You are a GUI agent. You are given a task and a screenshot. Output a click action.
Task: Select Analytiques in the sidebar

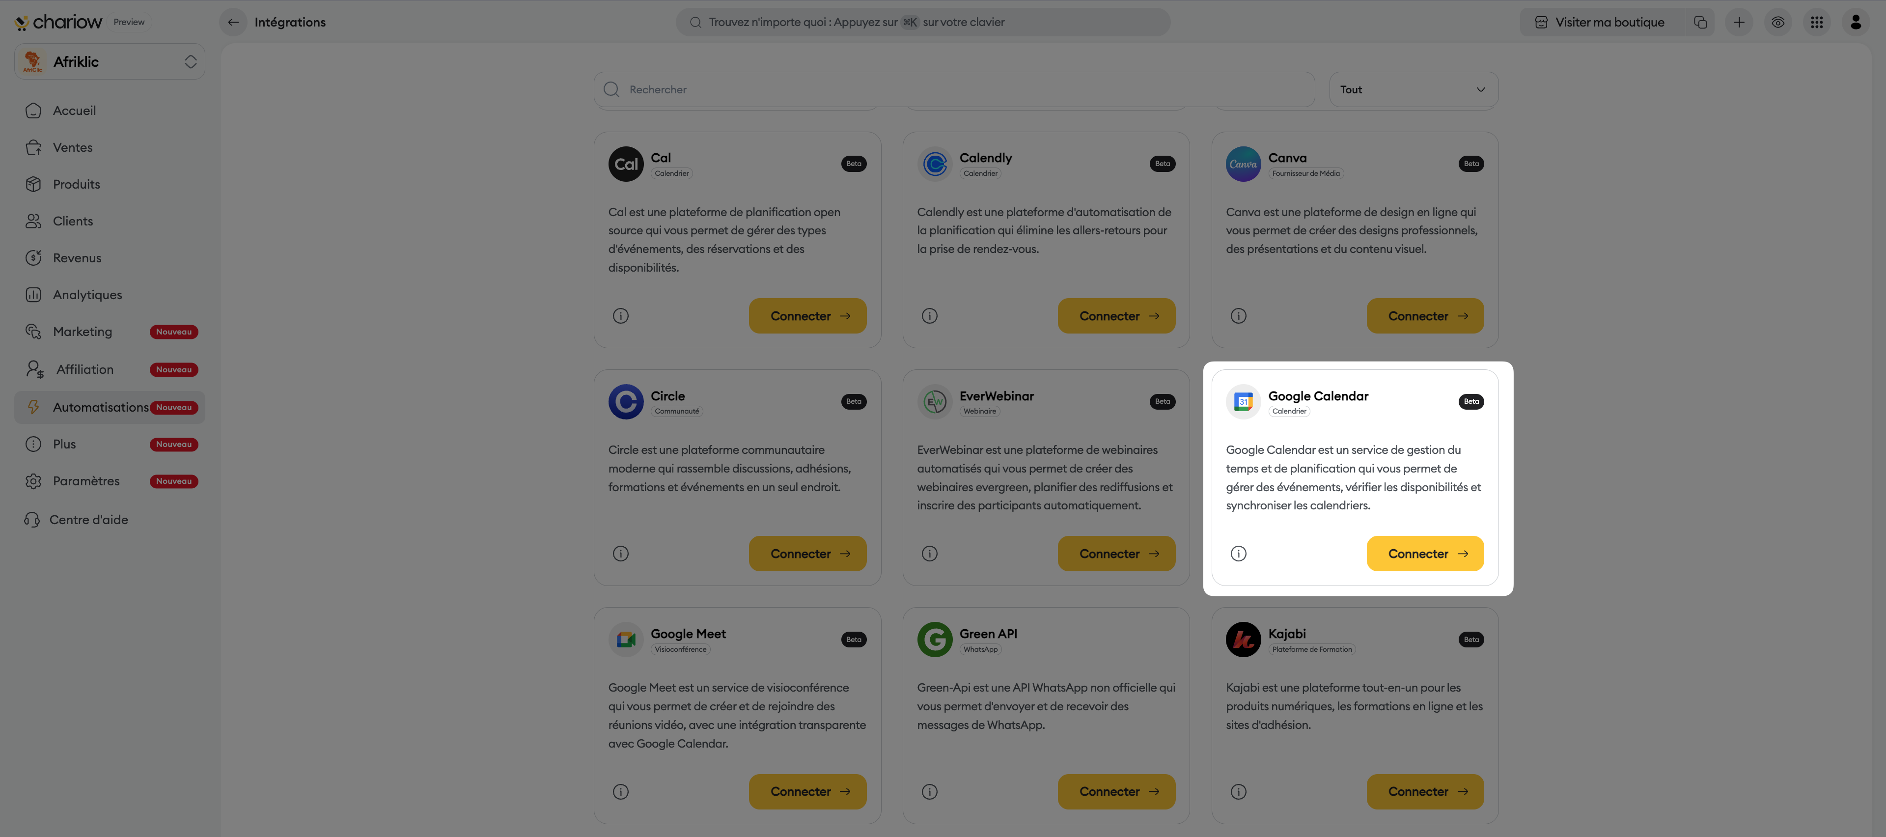87,295
